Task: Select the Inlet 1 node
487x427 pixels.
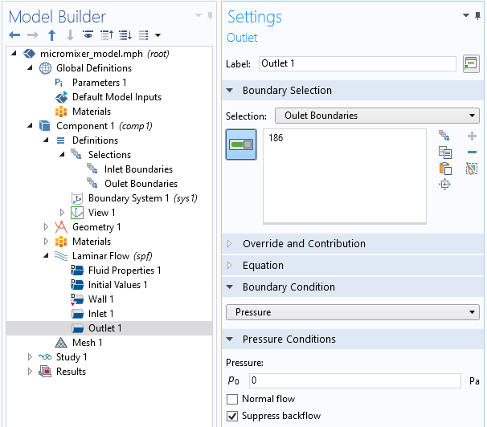Action: [x=100, y=314]
